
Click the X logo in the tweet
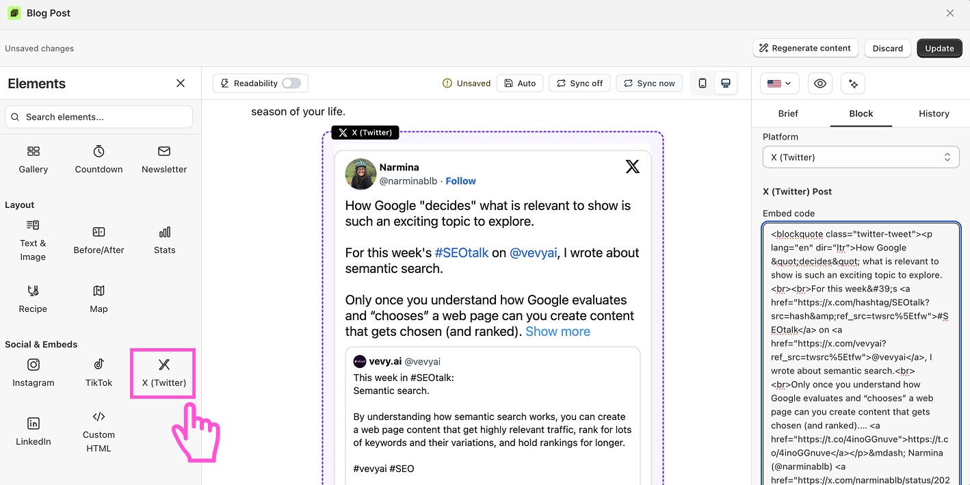click(633, 166)
